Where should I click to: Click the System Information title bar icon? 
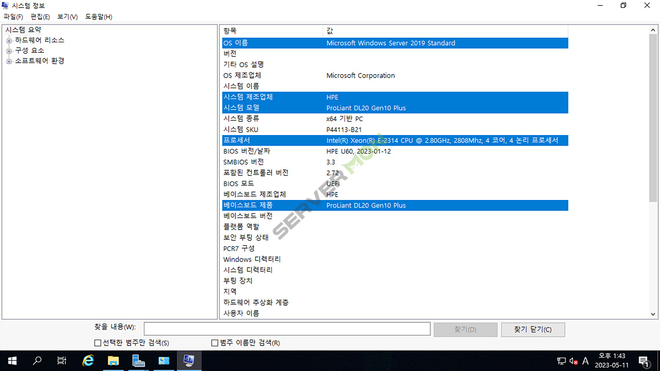(5, 5)
